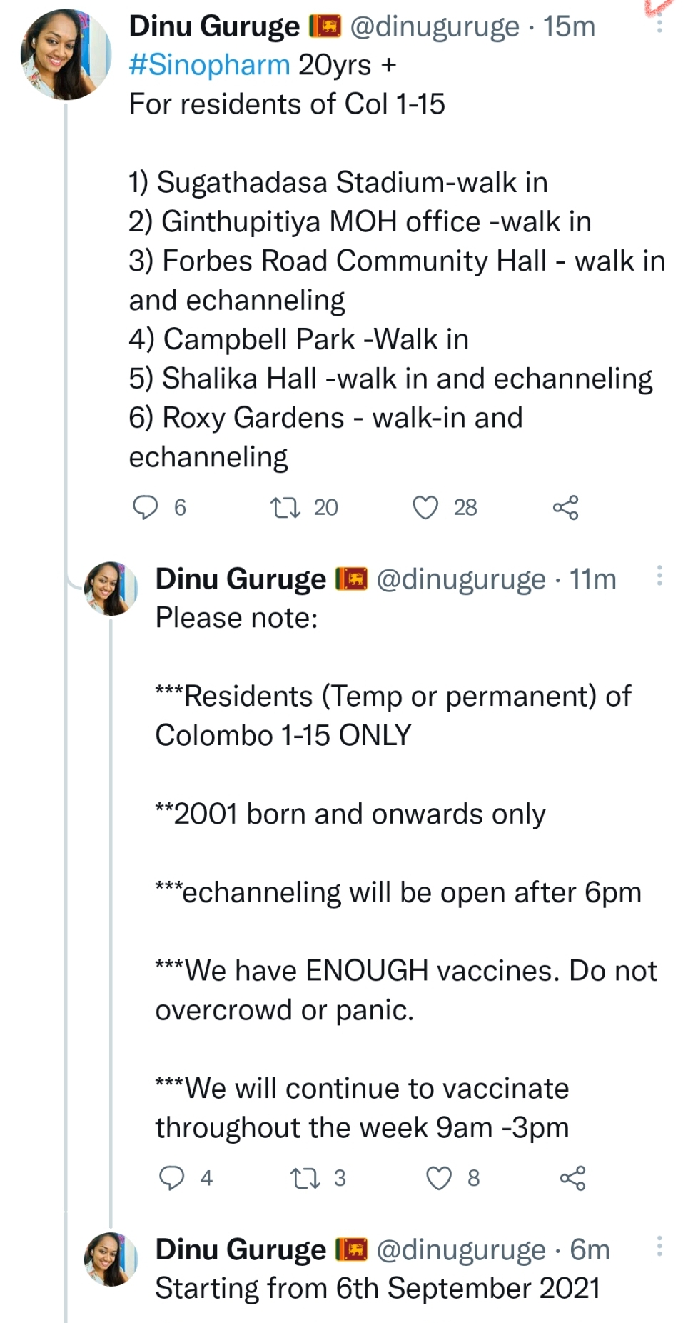693x1323 pixels.
Task: Tap @dinuguruge handle on 6m tweet
Action: pos(461,1250)
